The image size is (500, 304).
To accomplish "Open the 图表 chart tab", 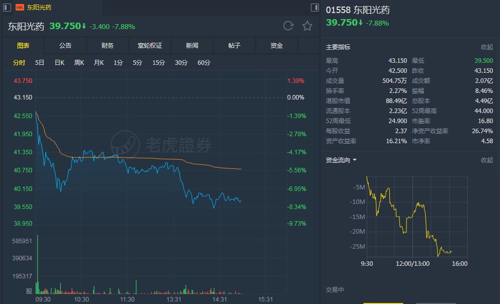I will click(x=23, y=46).
